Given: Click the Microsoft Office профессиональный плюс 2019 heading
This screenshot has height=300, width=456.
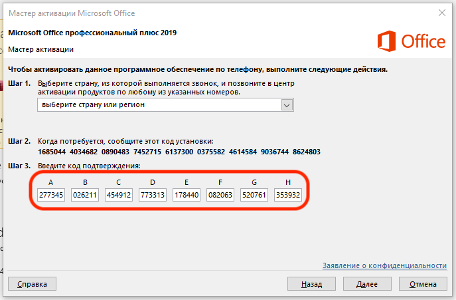Looking at the screenshot, I should 92,33.
